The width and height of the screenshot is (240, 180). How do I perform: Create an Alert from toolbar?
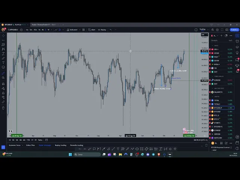click(x=91, y=30)
